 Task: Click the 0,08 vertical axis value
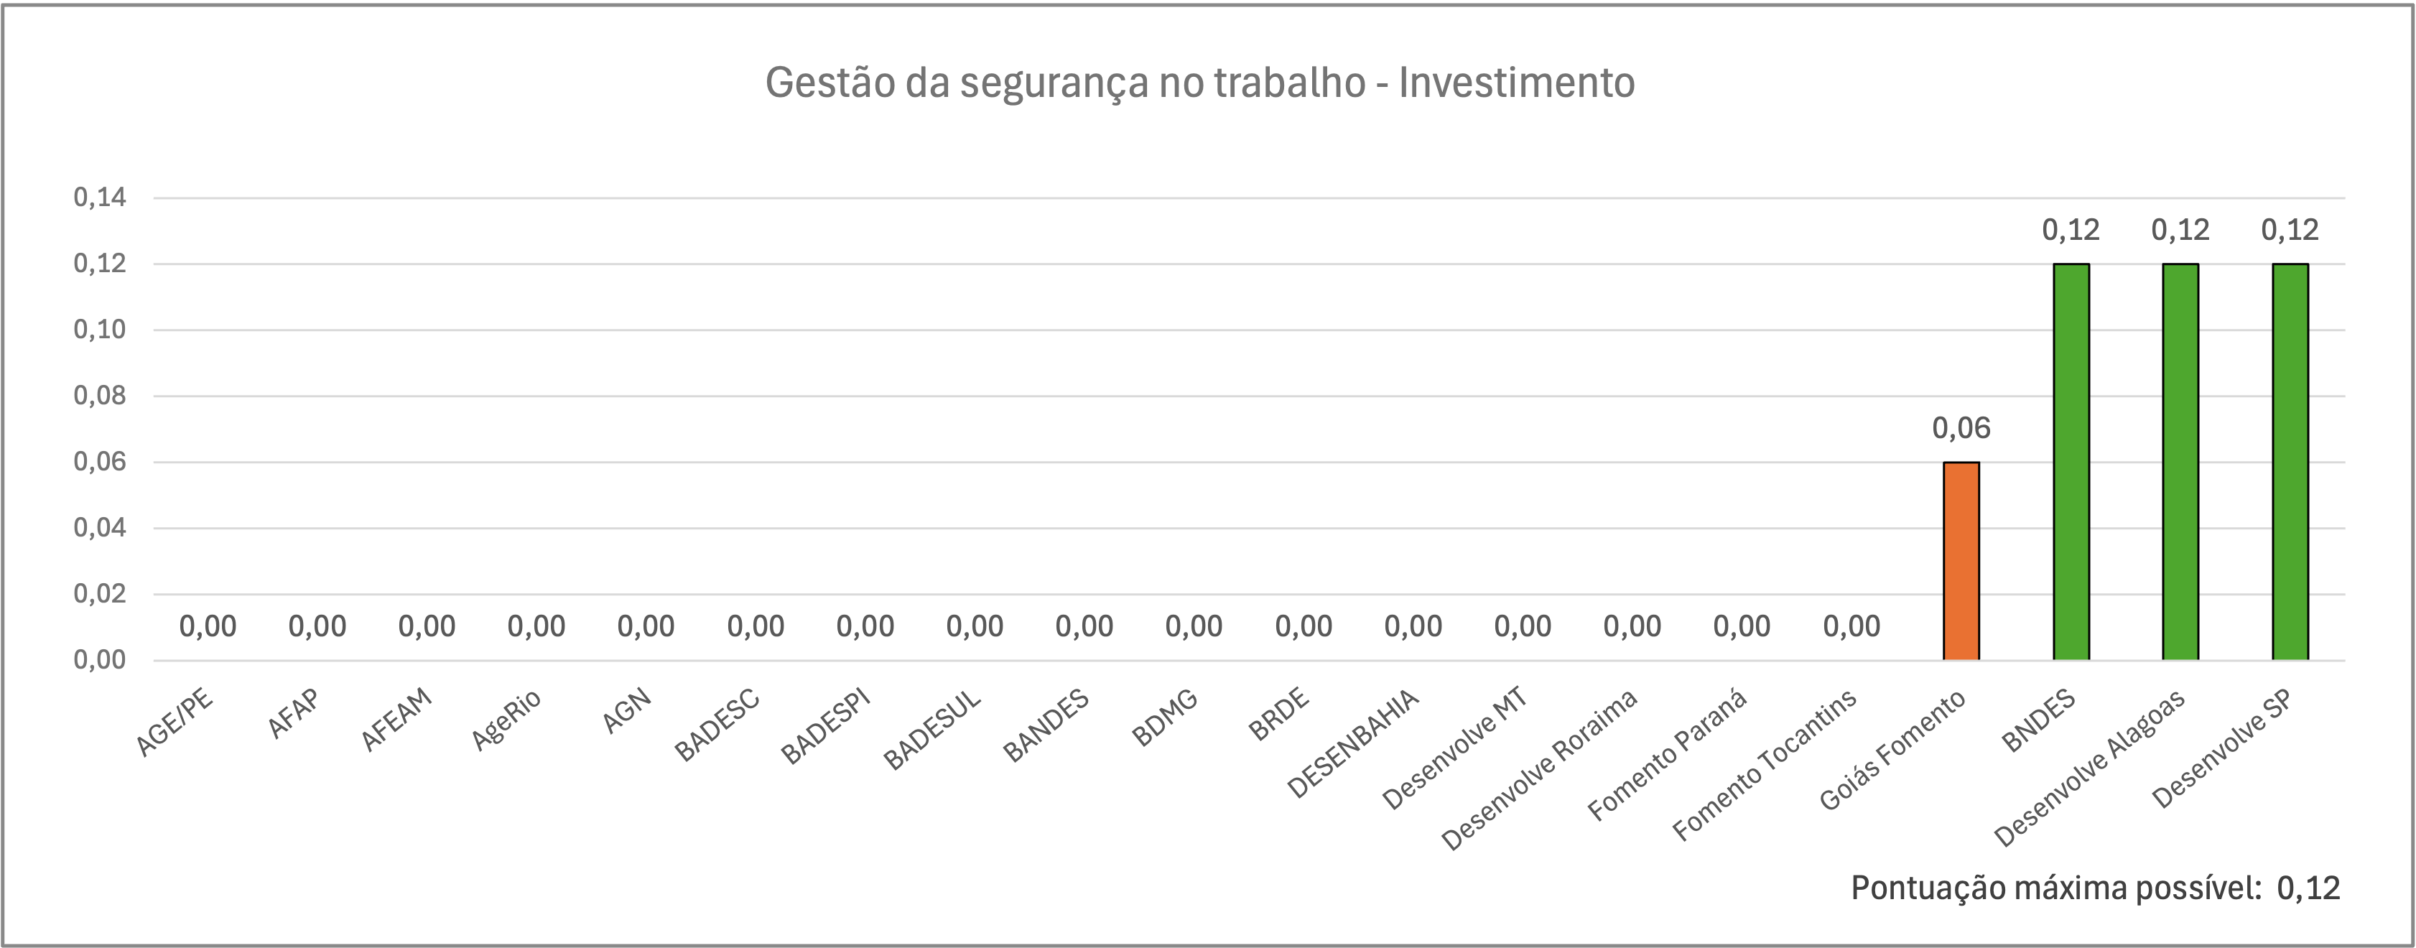99,396
